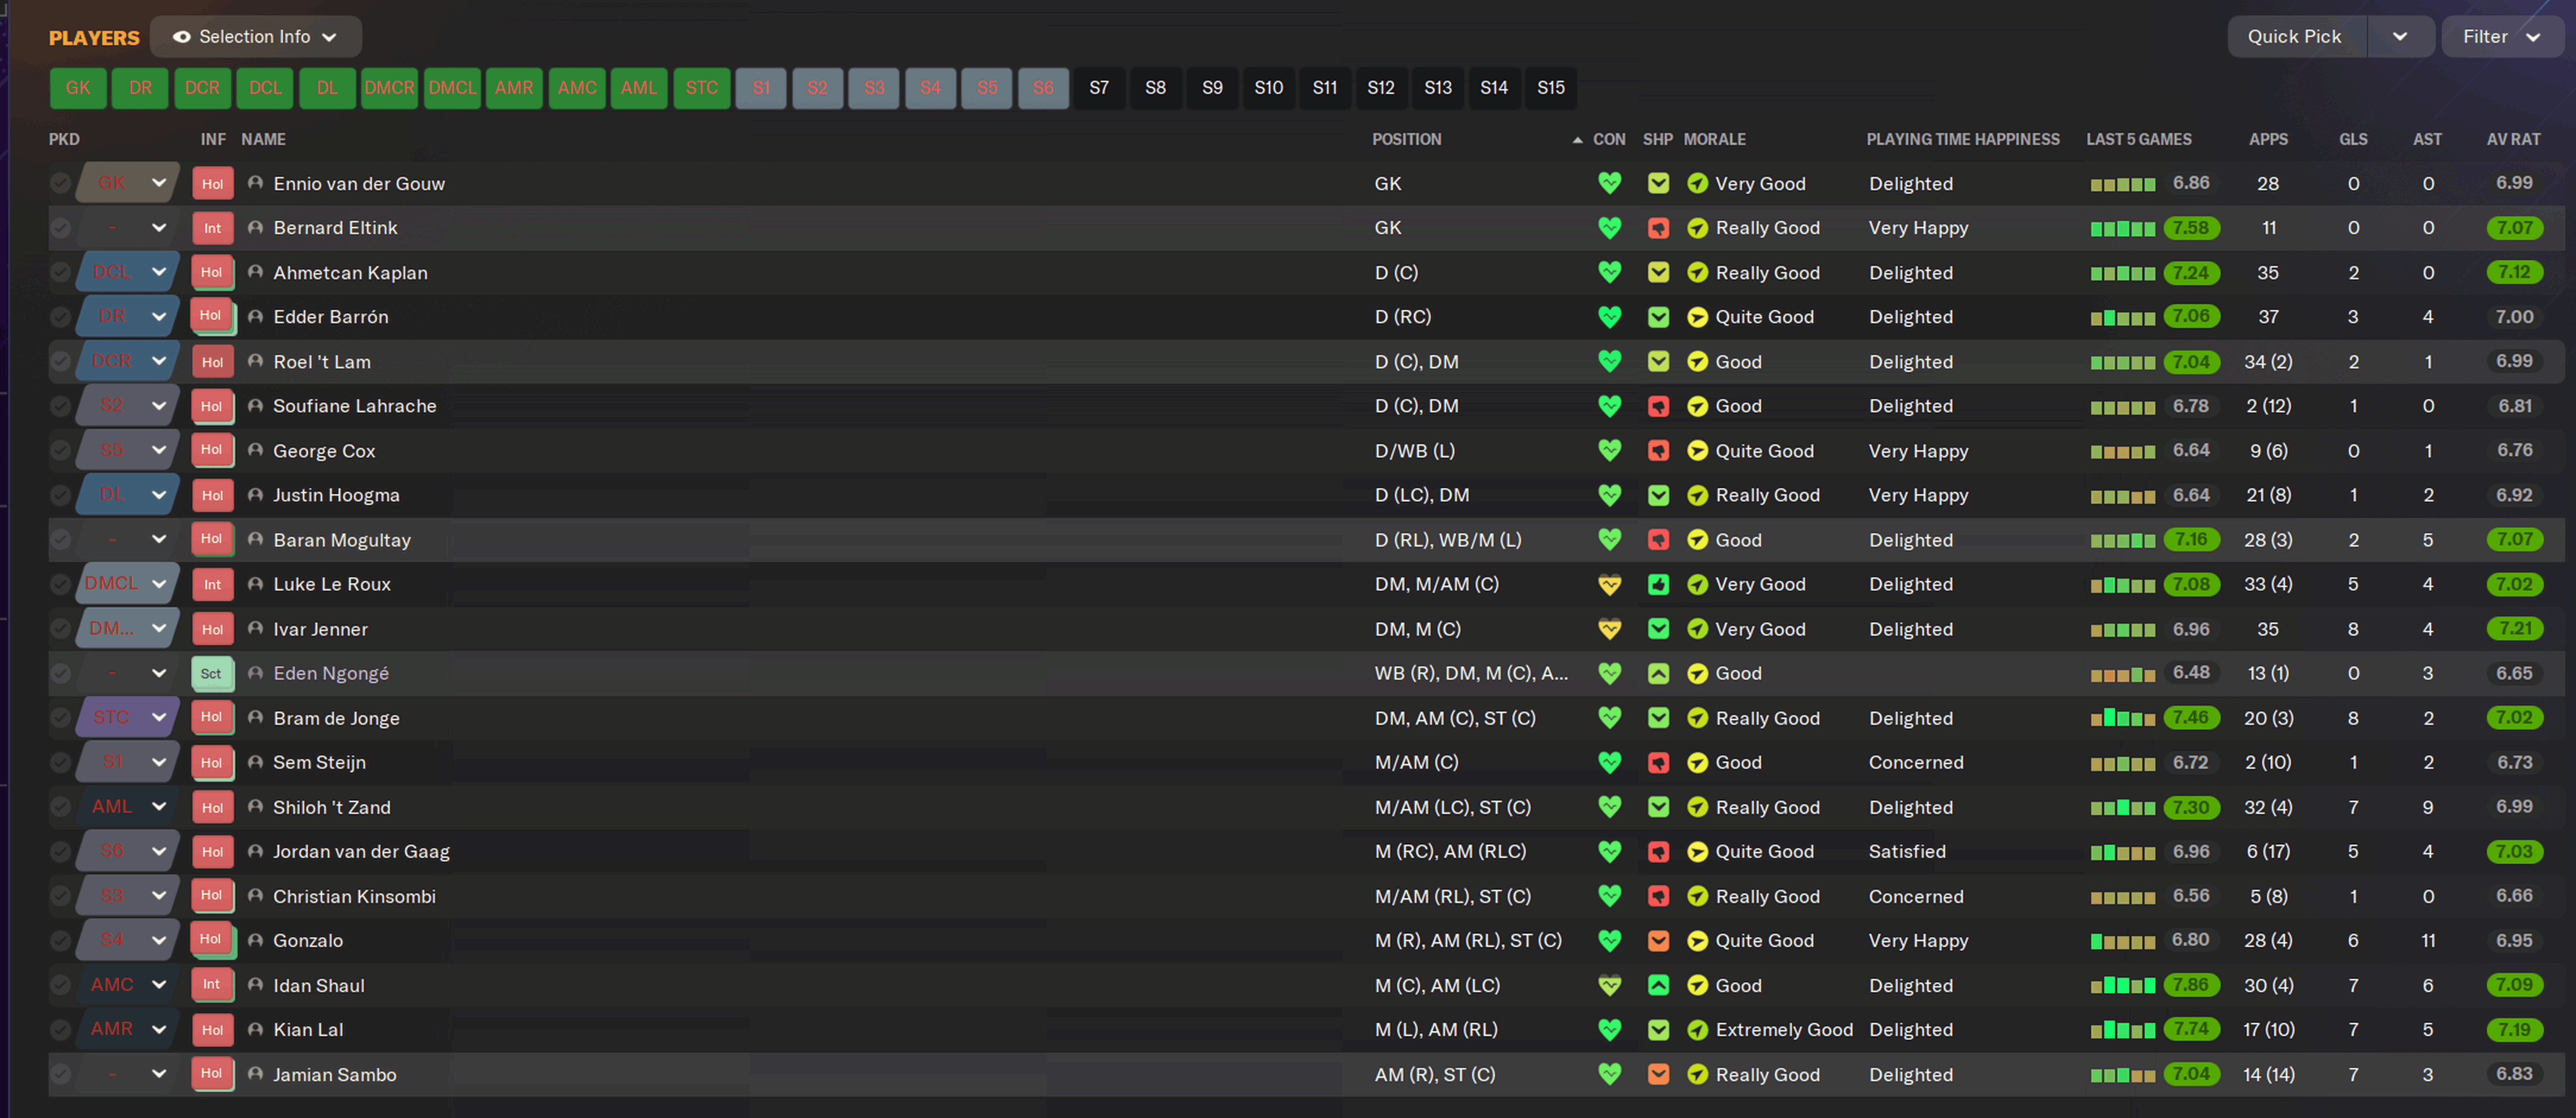This screenshot has width=2576, height=1118.
Task: Expand the Quick Pick arrow dropdown
Action: pos(2400,37)
